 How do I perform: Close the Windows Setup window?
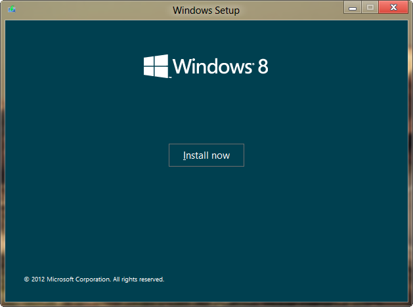(x=393, y=7)
